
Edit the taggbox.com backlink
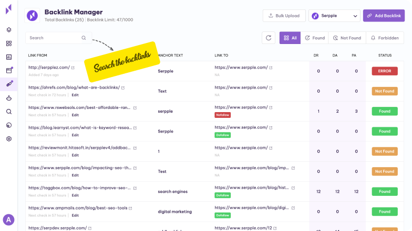coord(75,195)
